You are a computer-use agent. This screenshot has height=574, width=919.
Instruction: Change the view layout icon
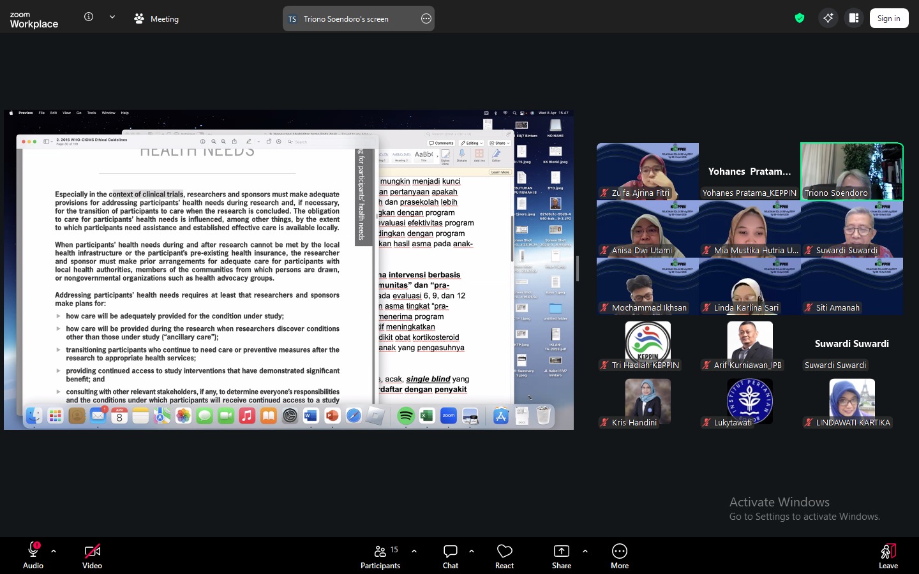tap(854, 18)
